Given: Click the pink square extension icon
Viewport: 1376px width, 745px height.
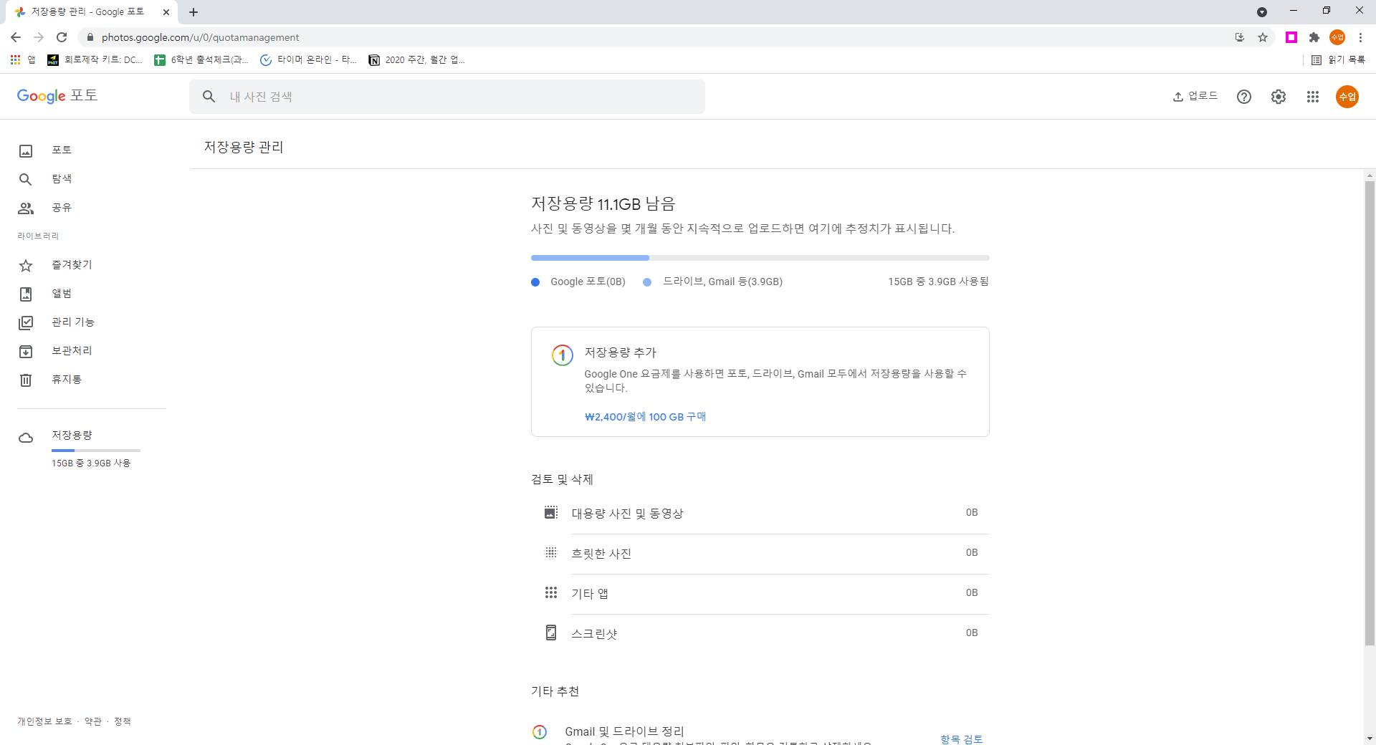Looking at the screenshot, I should tap(1291, 37).
